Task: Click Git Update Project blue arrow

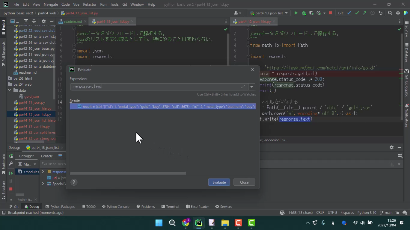Action: coord(349,13)
